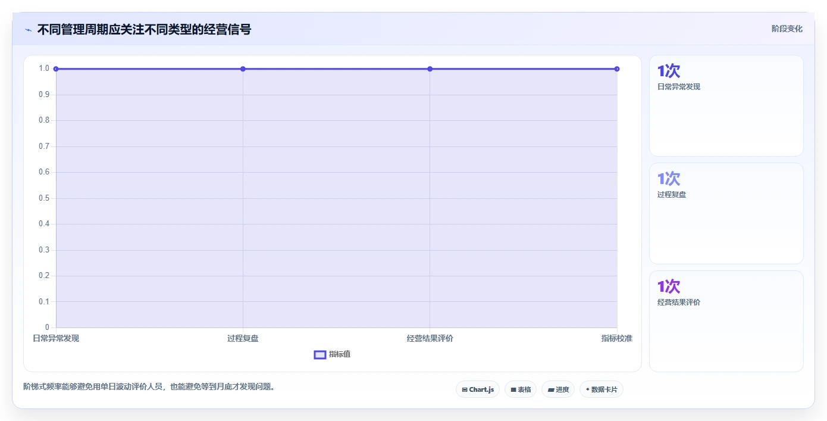Click the data point above 经营结果评价

tap(430, 69)
